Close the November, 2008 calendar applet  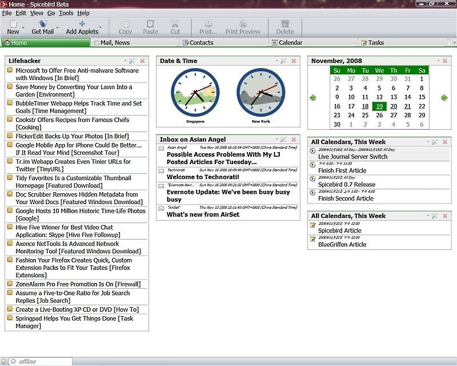tap(445, 61)
